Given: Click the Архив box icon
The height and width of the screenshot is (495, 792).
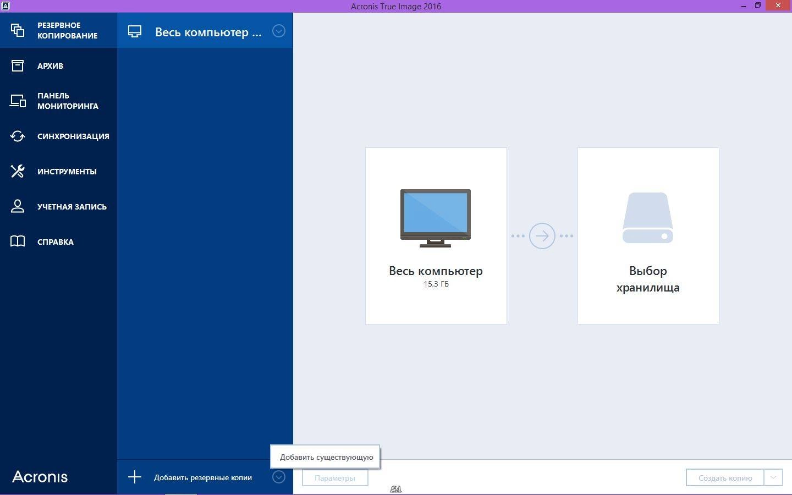Looking at the screenshot, I should pyautogui.click(x=18, y=65).
